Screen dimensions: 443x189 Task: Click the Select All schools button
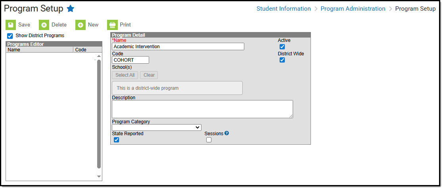click(x=125, y=75)
